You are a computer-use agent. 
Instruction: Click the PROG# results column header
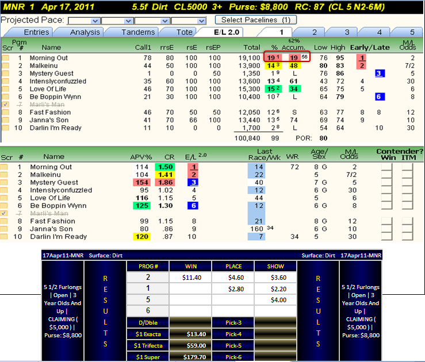pos(148,267)
